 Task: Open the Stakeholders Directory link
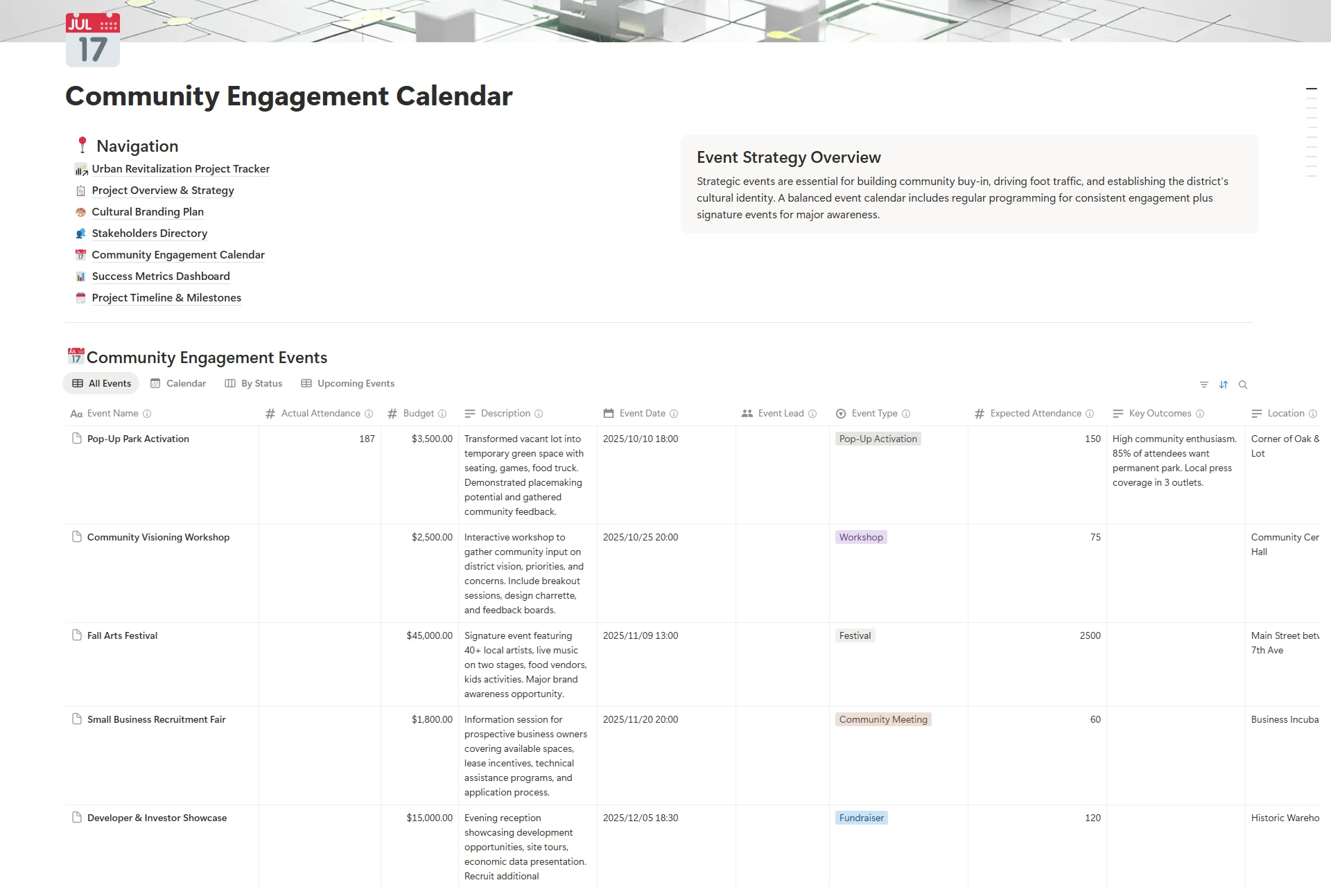[x=149, y=234]
